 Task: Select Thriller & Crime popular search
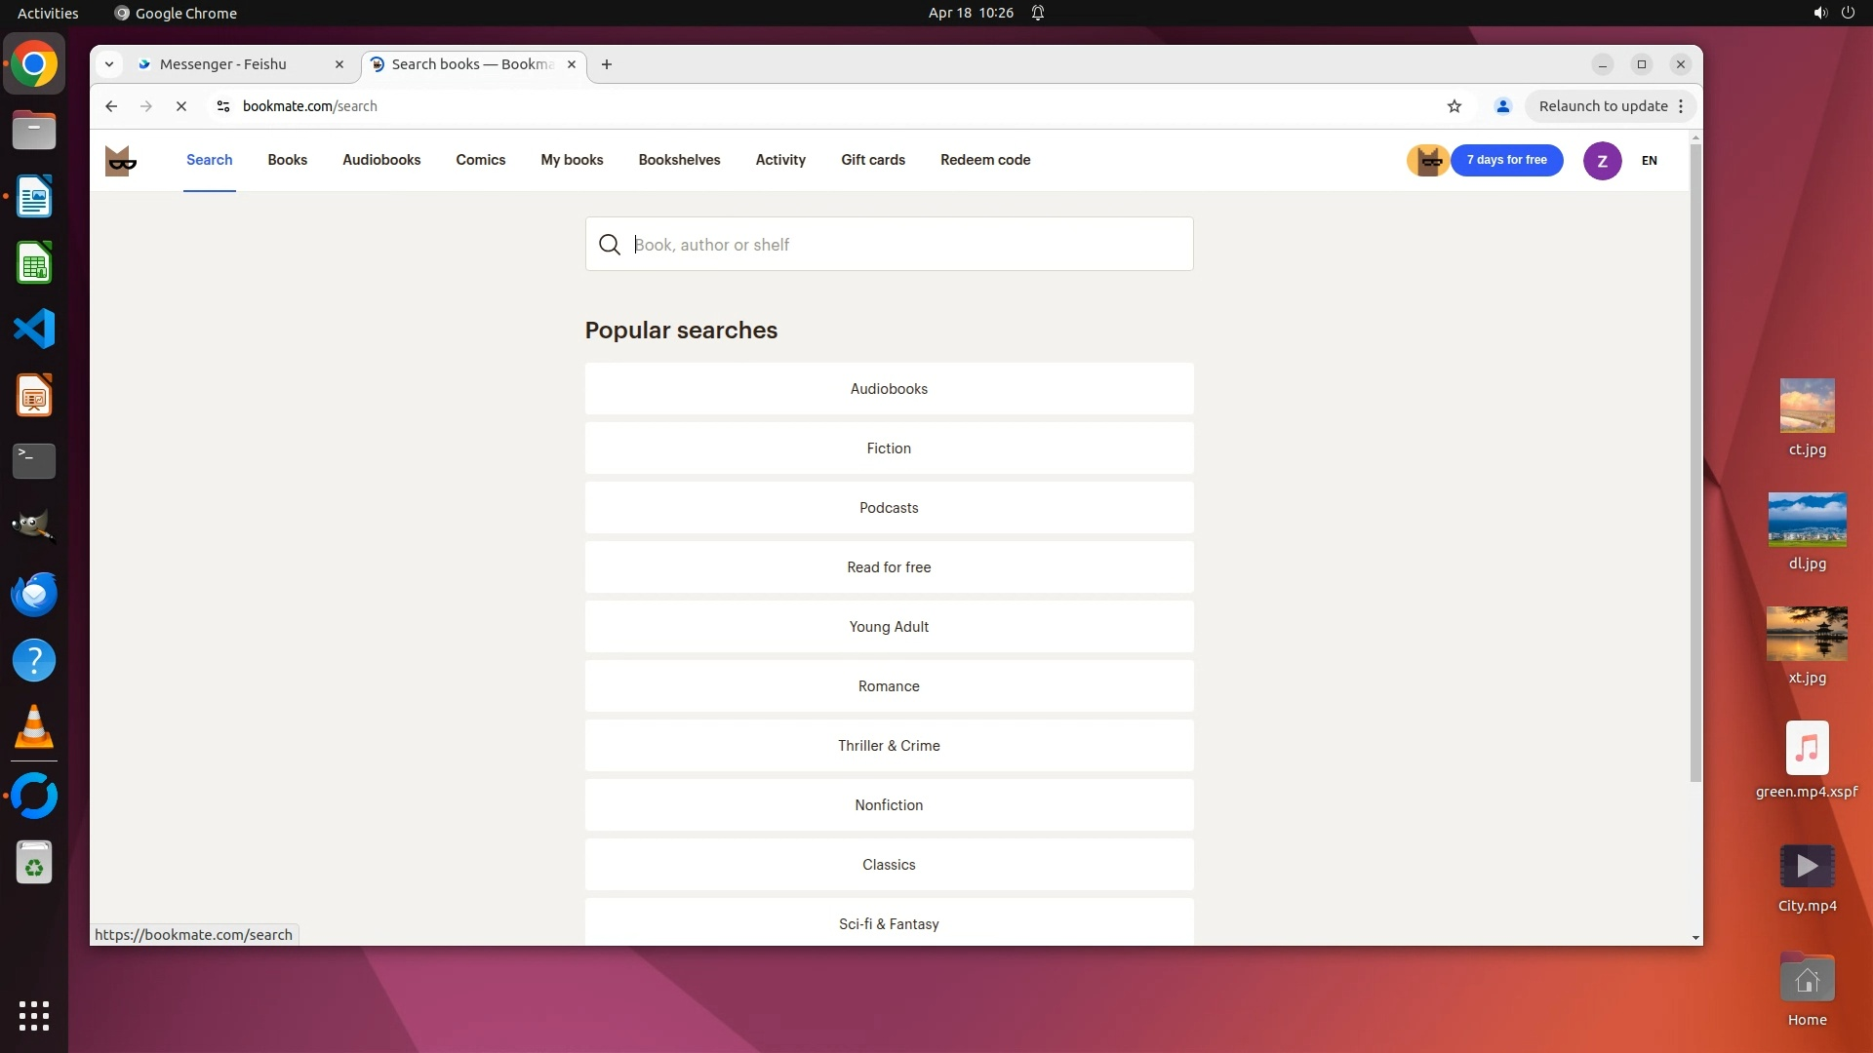click(889, 746)
